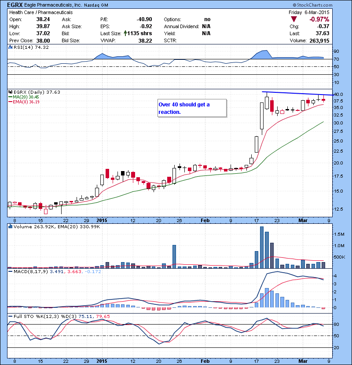Click the Volume 263.92K, EMA(20) 330.99K label
The height and width of the screenshot is (365, 352).
[57, 226]
